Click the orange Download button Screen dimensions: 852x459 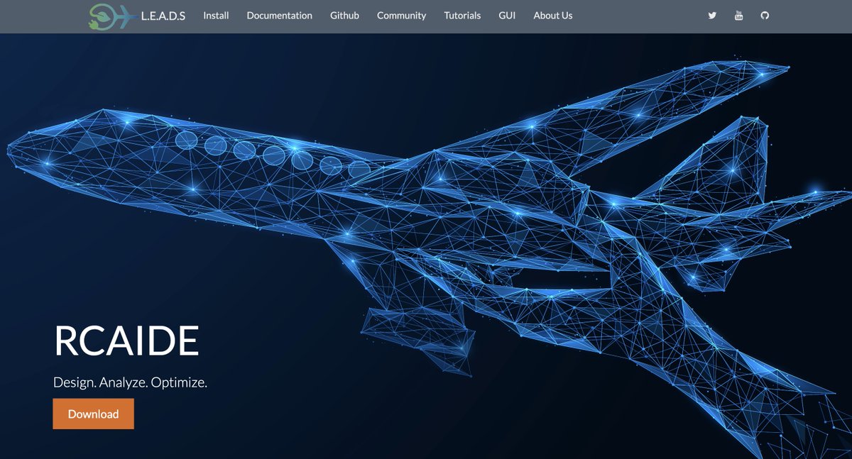93,414
